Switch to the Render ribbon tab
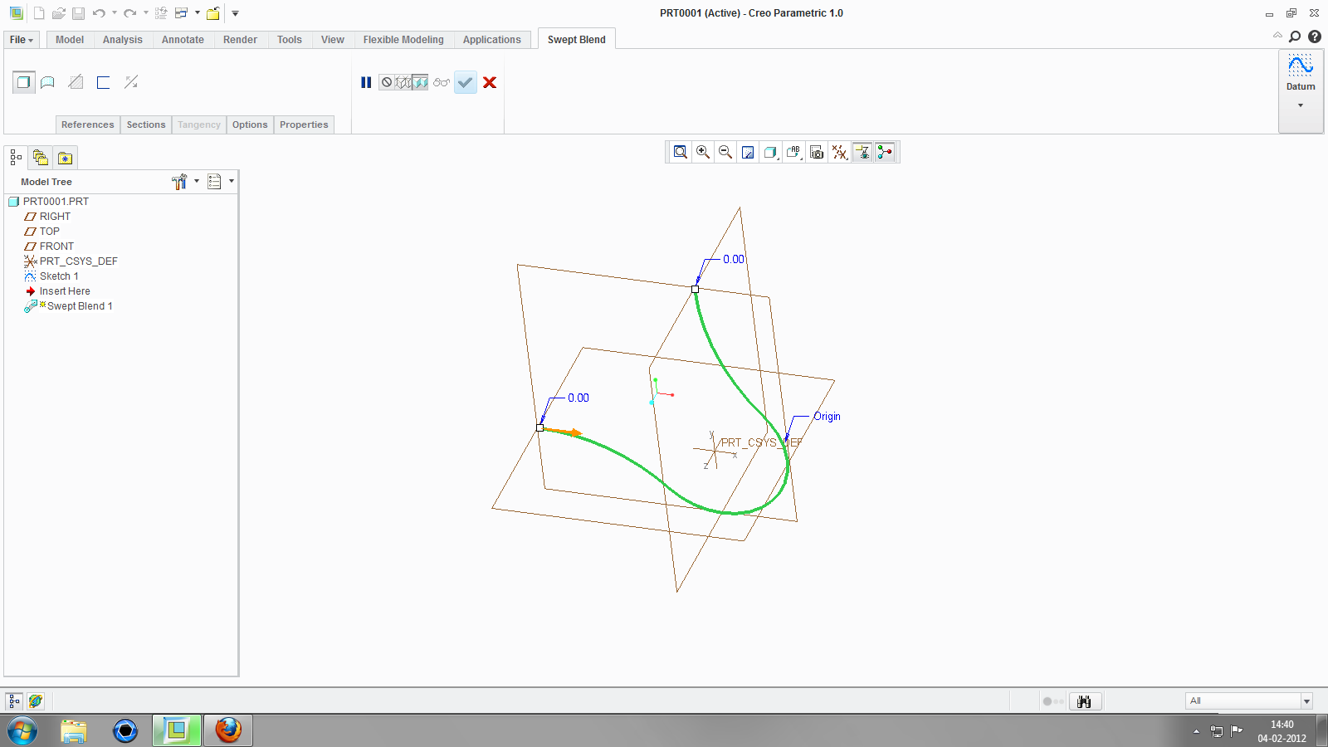Viewport: 1328px width, 747px height. click(x=240, y=40)
